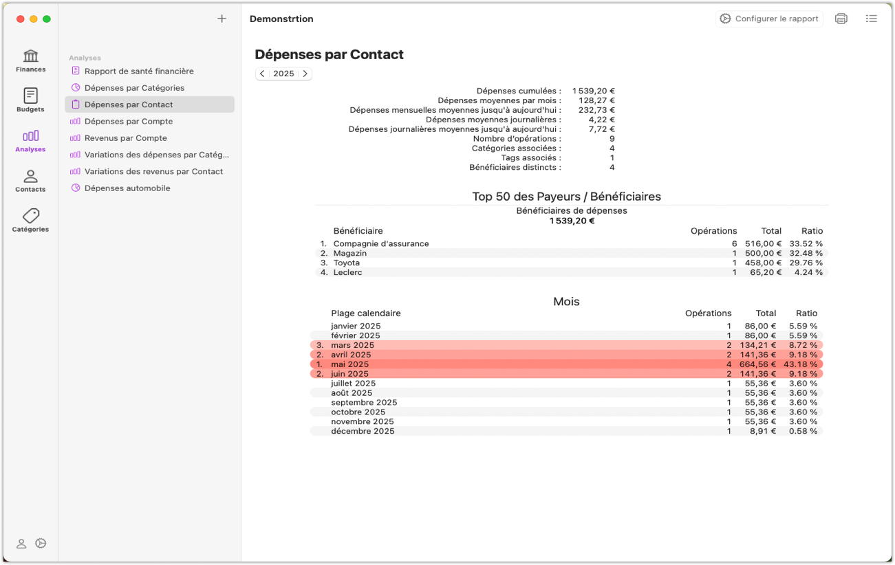Click the Magazin beneficiary row
Viewport: 895px width, 565px height.
pos(572,253)
